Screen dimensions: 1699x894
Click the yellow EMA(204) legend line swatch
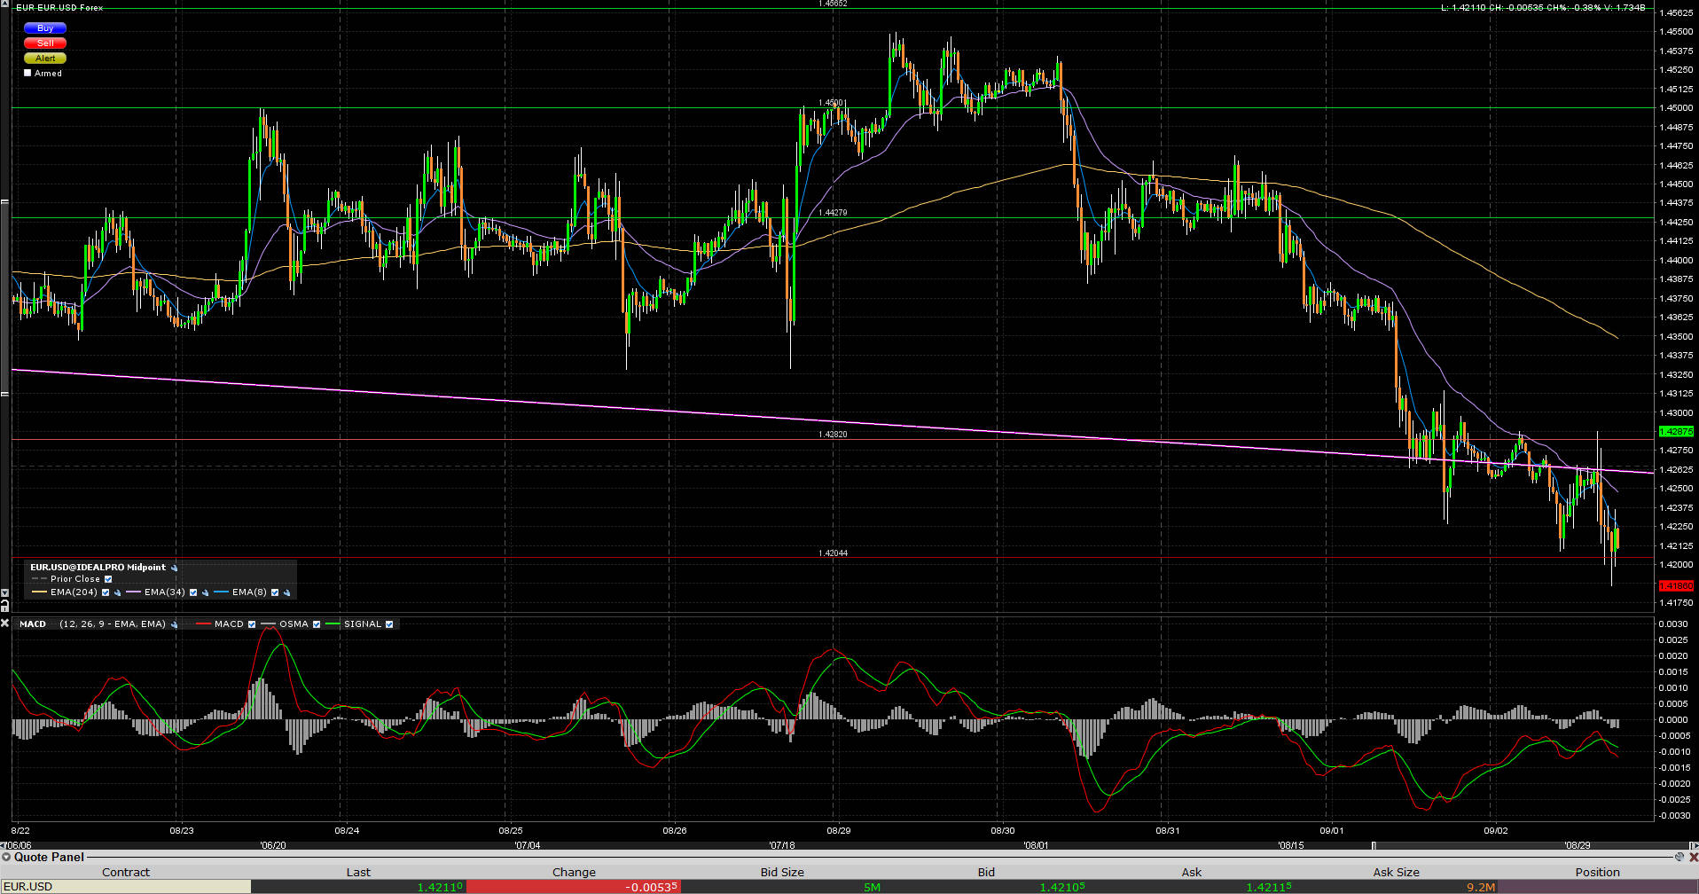[39, 592]
